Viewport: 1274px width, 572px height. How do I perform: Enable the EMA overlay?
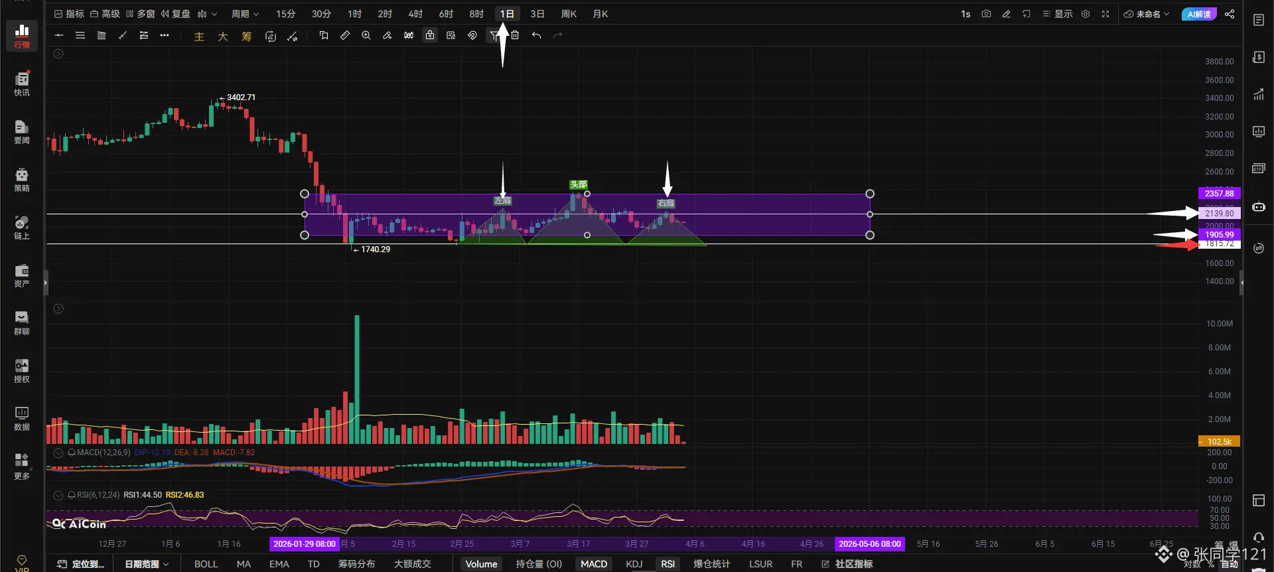click(279, 564)
